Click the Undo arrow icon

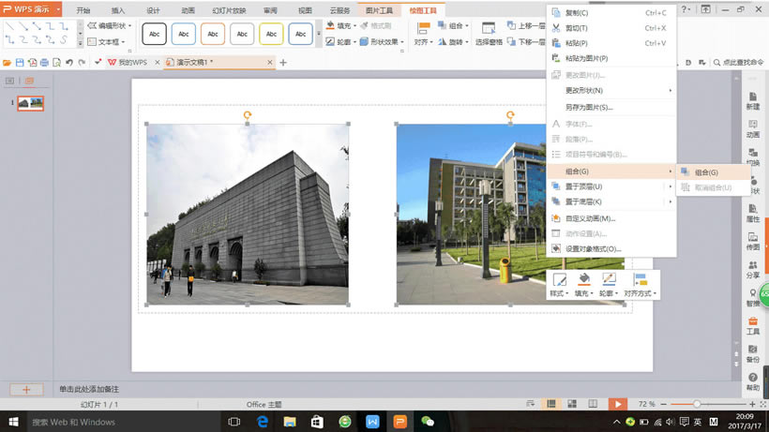(69, 63)
